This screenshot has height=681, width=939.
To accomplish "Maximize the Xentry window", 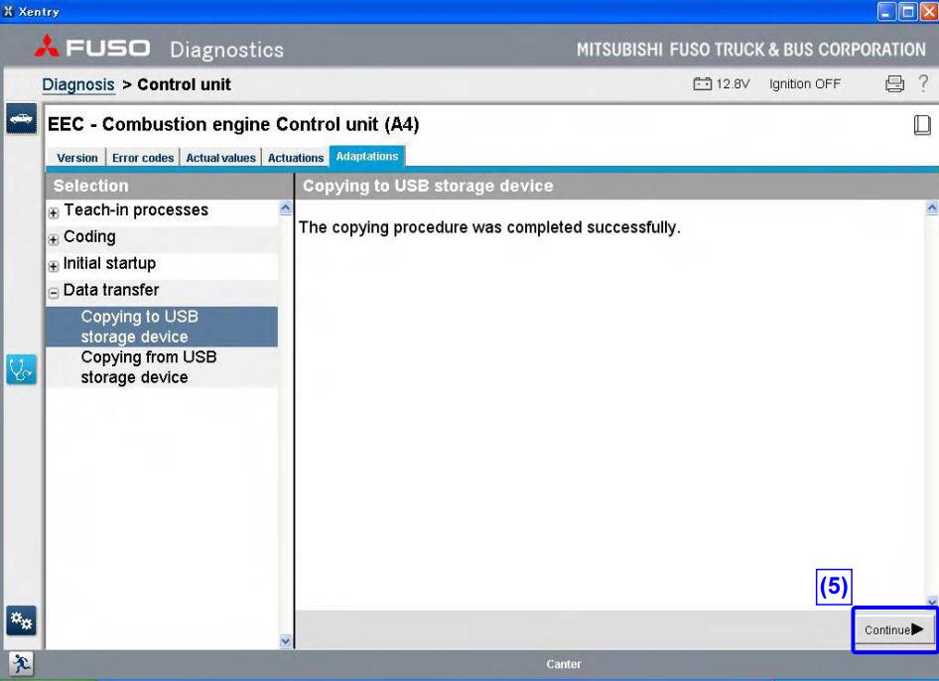I will click(908, 11).
